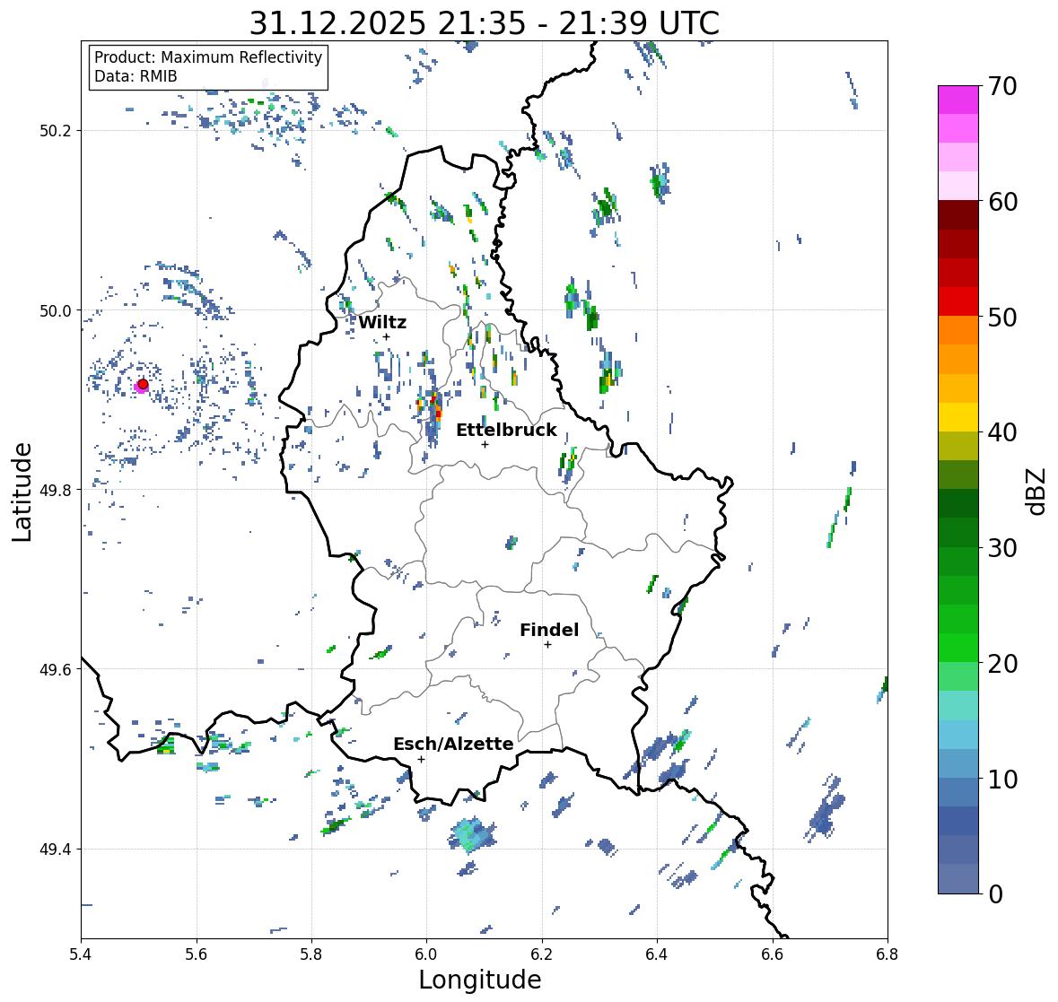Viewport: 1058px width, 1002px height.
Task: Click the Esch/Alzette station cross marker
Action: [421, 759]
